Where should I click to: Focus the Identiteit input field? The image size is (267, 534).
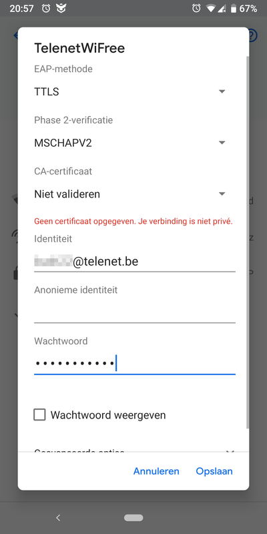[135, 262]
